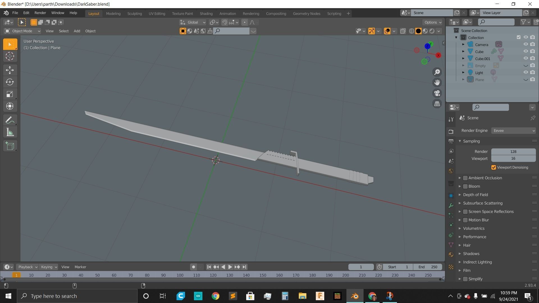Toggle X-ray display in viewport header
The image size is (539, 303).
click(403, 31)
